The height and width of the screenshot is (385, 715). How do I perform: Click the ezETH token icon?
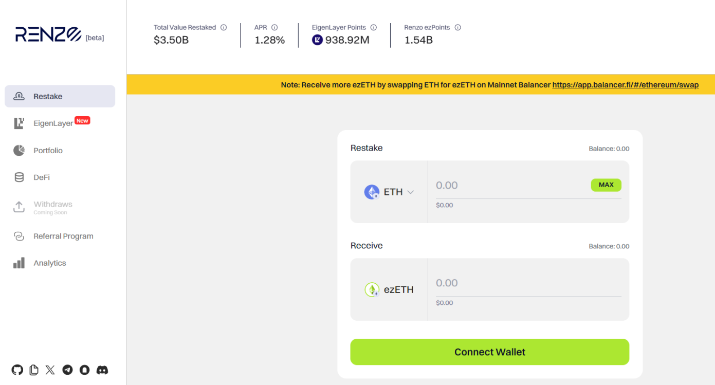(372, 290)
